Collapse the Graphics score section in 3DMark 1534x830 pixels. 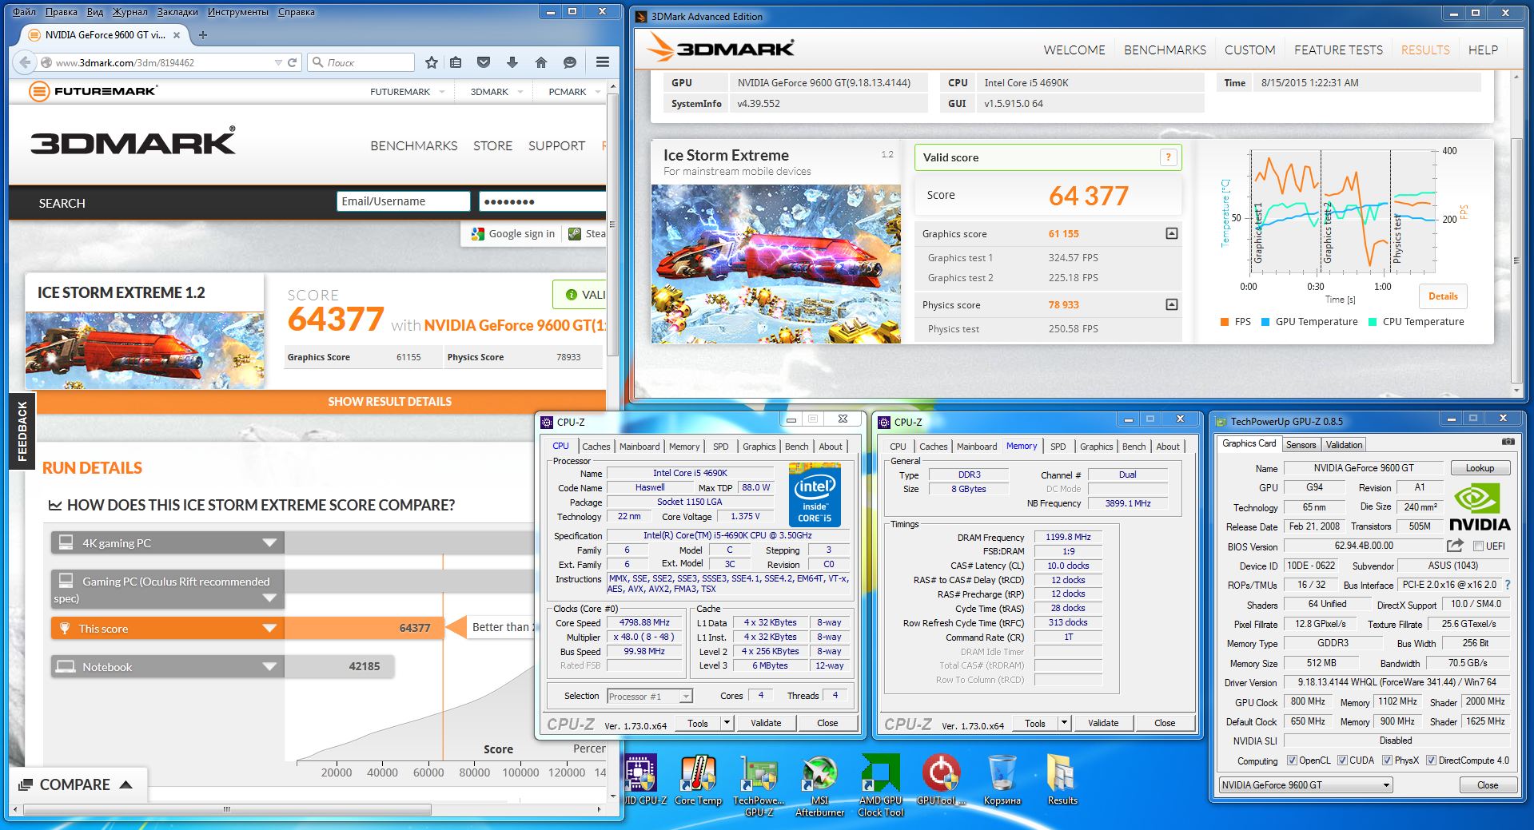click(1171, 233)
